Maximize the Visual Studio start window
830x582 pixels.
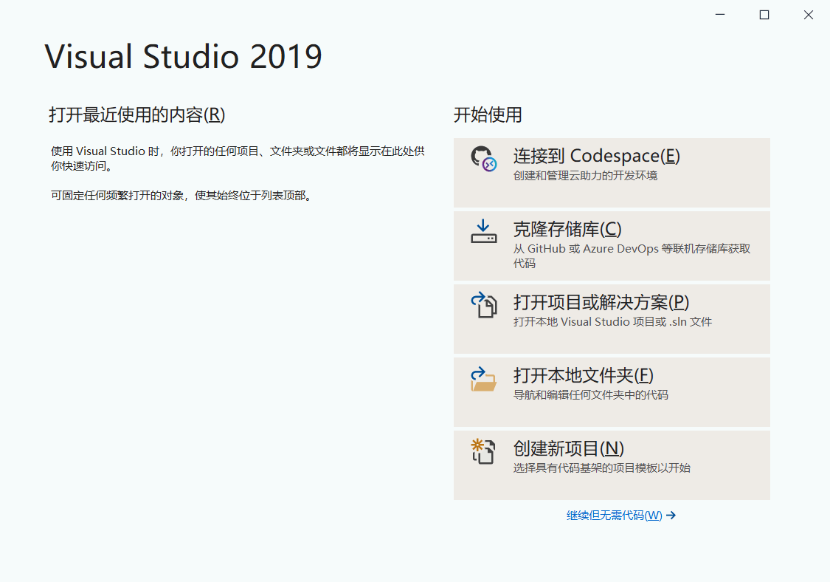click(764, 15)
